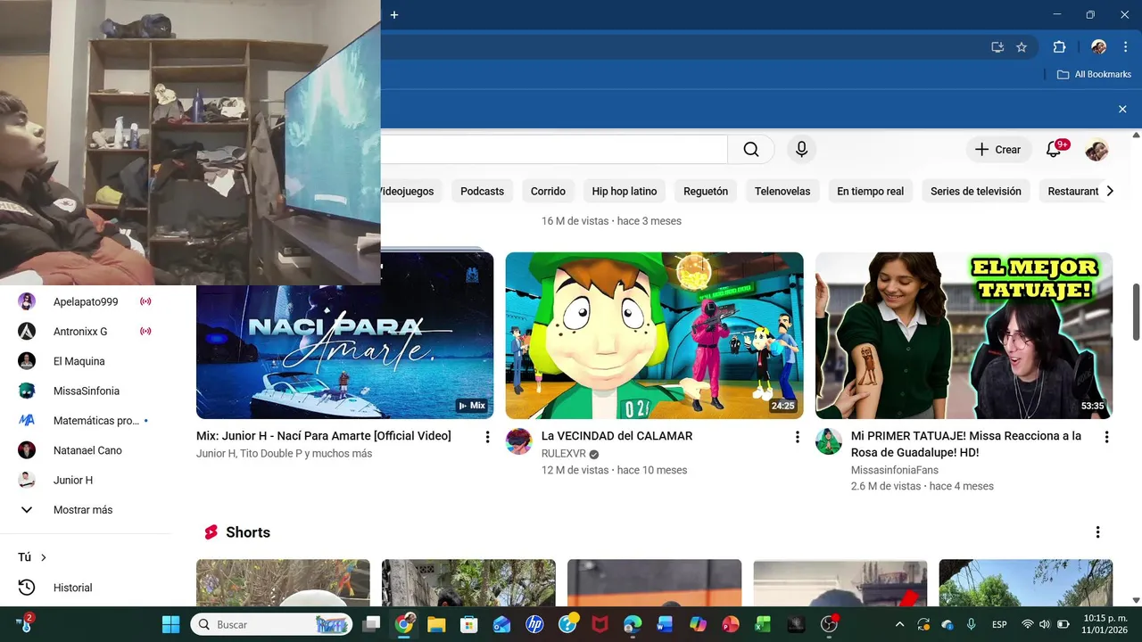Open La VECINDAD del CALAMAR title link
This screenshot has height=642, width=1142.
pyautogui.click(x=617, y=436)
